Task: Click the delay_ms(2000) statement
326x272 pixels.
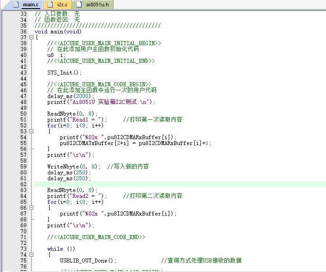Action: pos(71,96)
